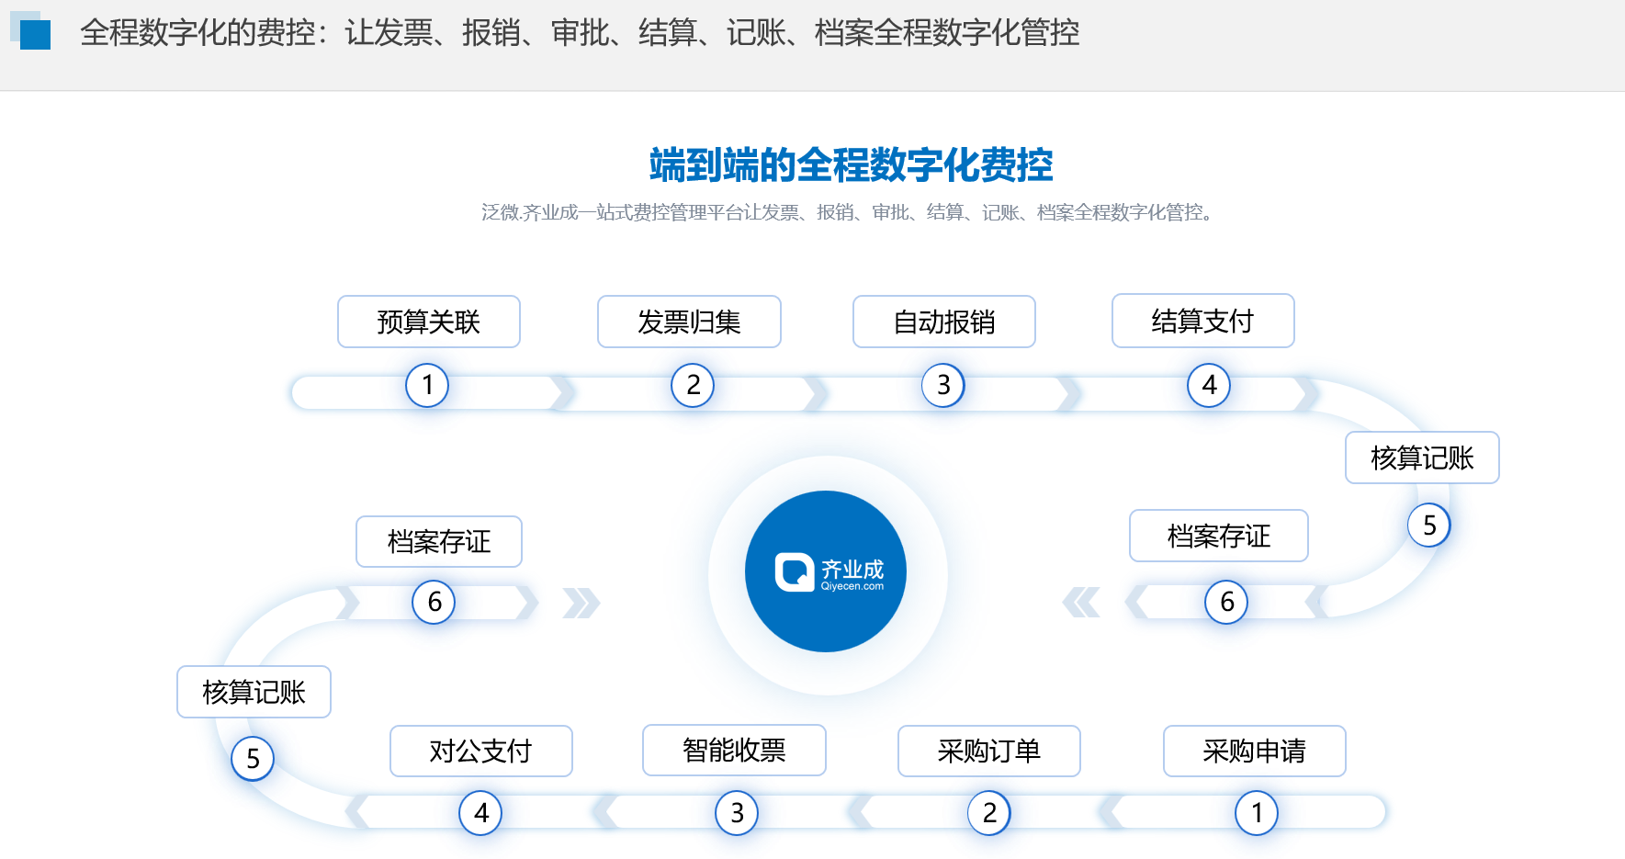The width and height of the screenshot is (1625, 859).
Task: Click the subtitle starting with 泛微.齐业成一站式费控管理平台
Action: 850,213
